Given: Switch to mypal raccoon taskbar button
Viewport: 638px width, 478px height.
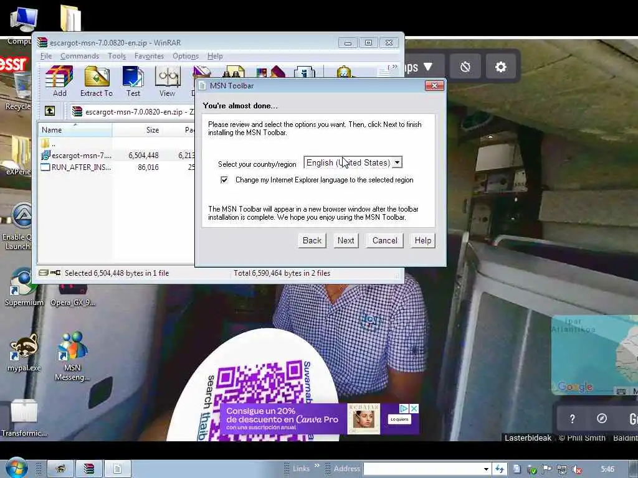Looking at the screenshot, I should (60, 469).
